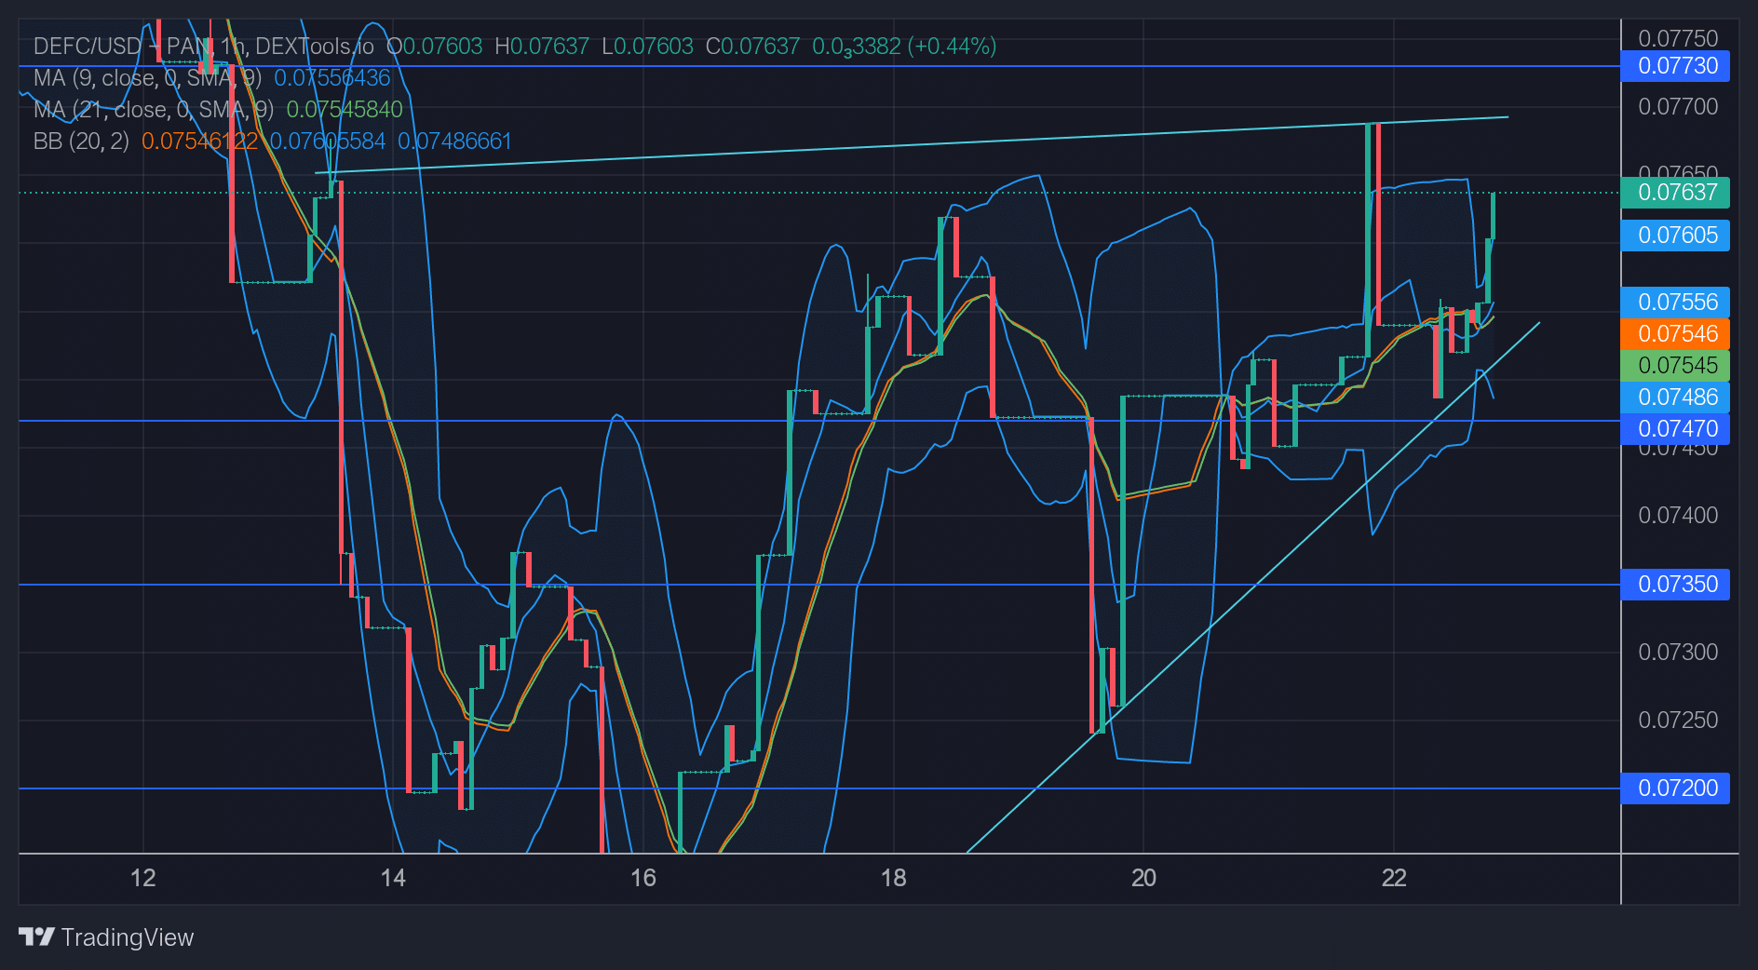Click the green 0.07545 price label
Viewport: 1758px width, 970px height.
coord(1675,365)
